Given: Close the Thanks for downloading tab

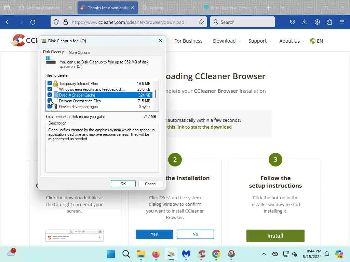Looking at the screenshot, I should [x=133, y=8].
